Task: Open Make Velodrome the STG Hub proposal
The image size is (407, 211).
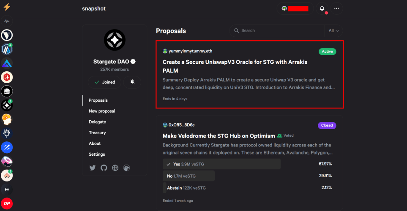Action: click(x=219, y=136)
